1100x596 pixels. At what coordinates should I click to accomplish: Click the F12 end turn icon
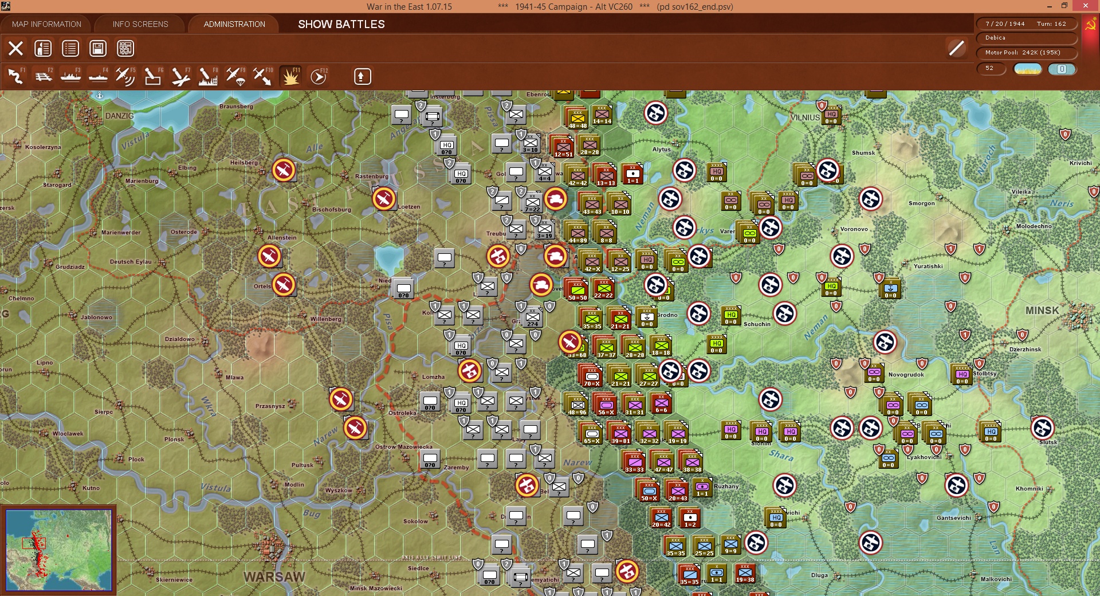tap(318, 76)
